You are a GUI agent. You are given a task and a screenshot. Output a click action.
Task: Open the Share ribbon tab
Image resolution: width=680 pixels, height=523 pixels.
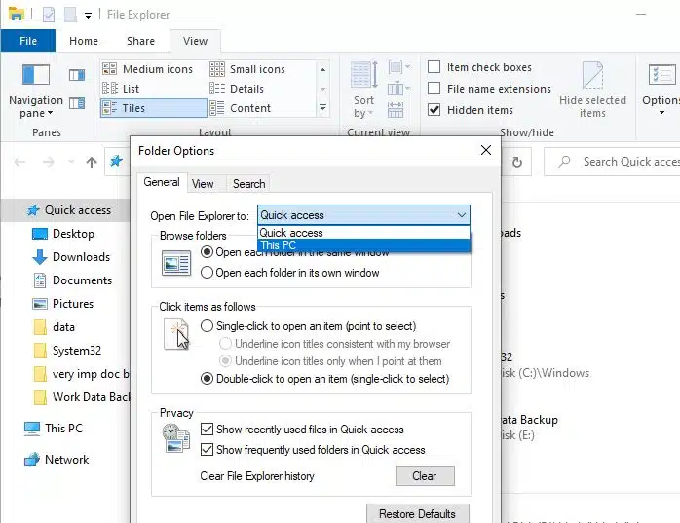(140, 41)
